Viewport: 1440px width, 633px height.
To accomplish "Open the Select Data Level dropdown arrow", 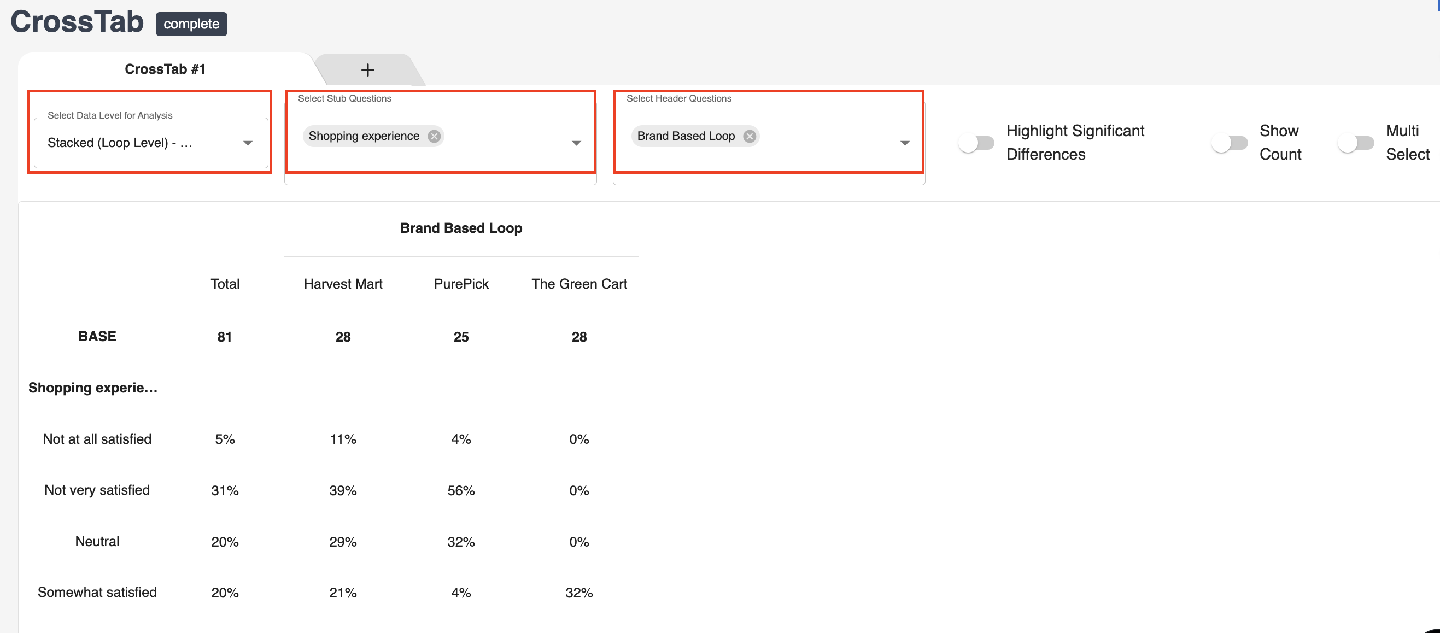I will 248,143.
